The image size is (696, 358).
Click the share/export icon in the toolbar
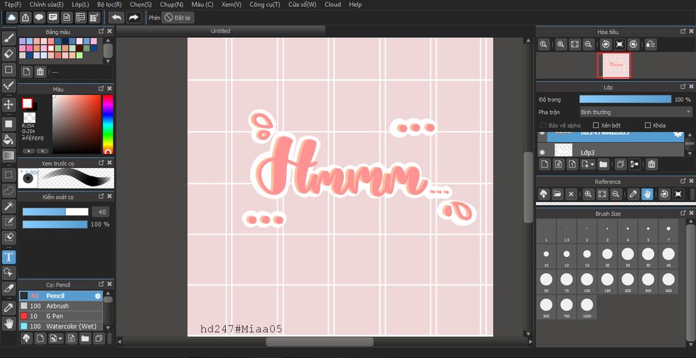25,17
